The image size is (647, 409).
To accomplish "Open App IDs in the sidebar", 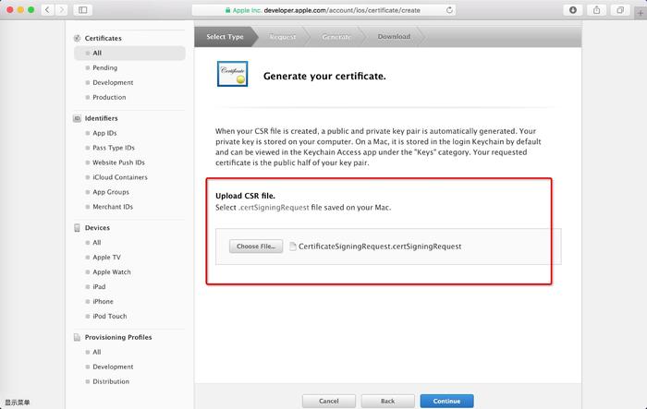I will (x=104, y=133).
